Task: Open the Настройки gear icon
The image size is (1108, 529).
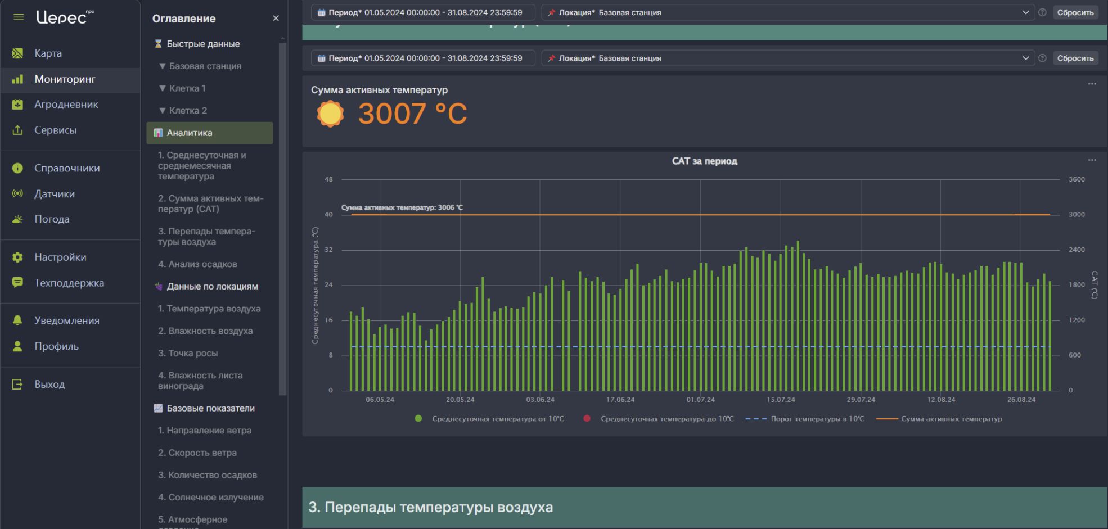Action: [x=18, y=257]
